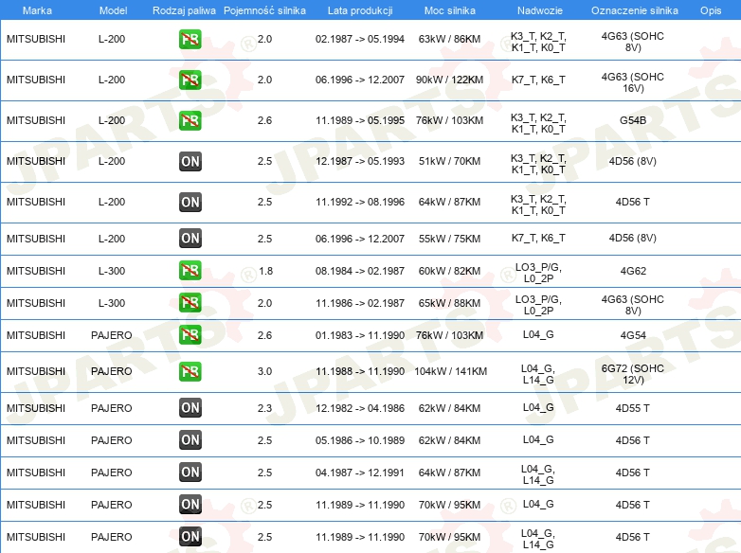Screen dimensions: 741x553
Task: Select body code K7_T, K6_T in 122KM row
Action: tap(538, 80)
